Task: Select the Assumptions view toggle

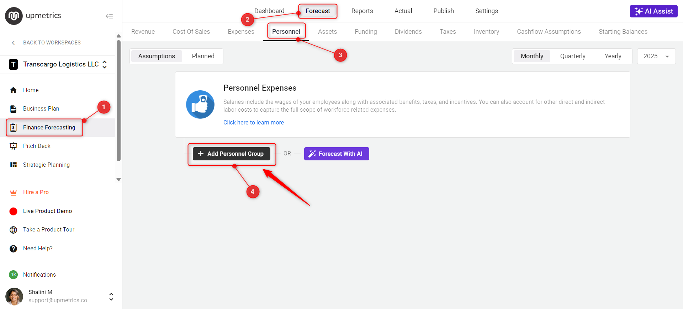Action: pyautogui.click(x=157, y=56)
